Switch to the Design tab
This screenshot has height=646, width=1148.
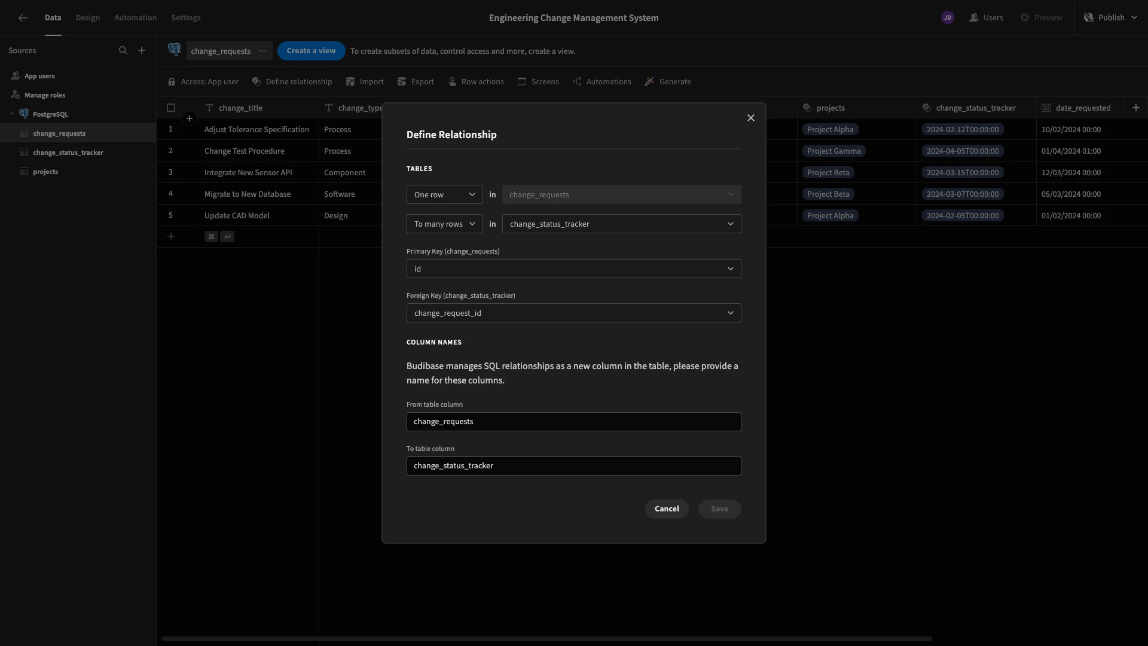coord(88,18)
